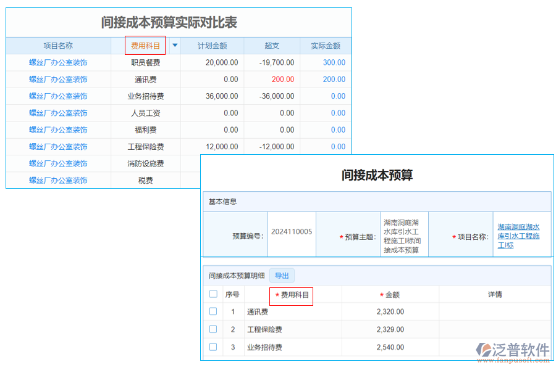556x370 pixels.
Task: Check the checkbox for row 1 通讯费
Action: (213, 311)
